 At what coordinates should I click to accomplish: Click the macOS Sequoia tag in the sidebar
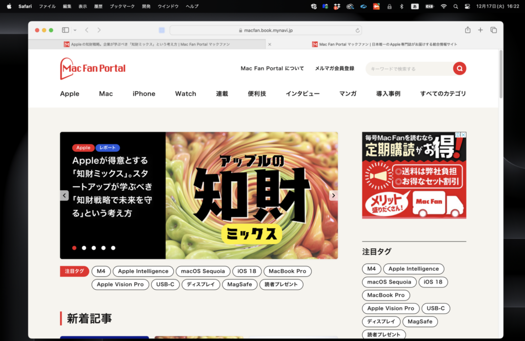tap(389, 282)
